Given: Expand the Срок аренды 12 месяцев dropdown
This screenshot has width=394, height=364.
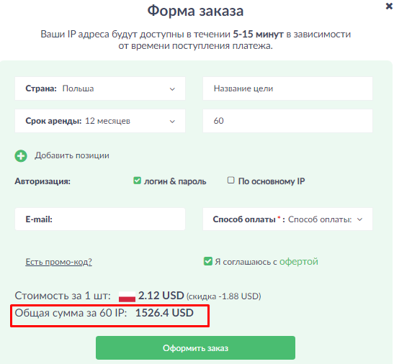Looking at the screenshot, I should click(100, 121).
